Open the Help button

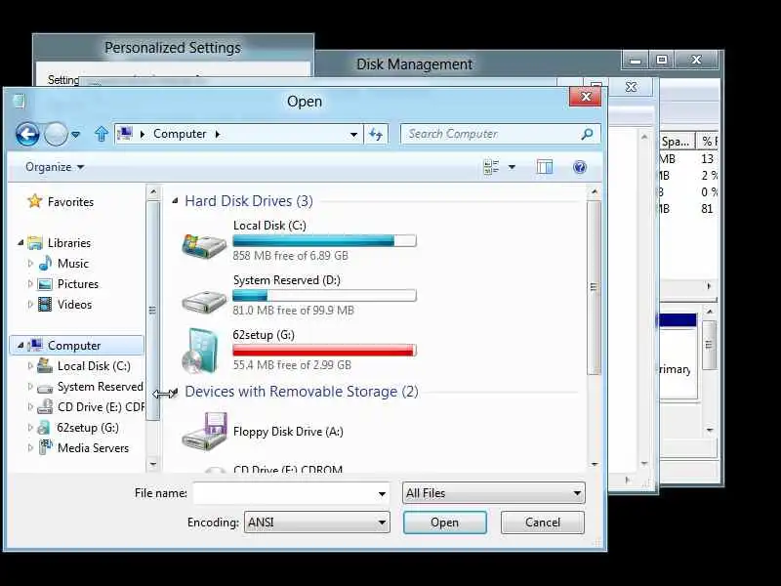tap(579, 167)
